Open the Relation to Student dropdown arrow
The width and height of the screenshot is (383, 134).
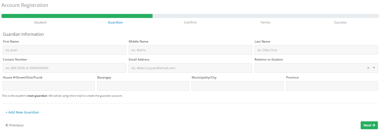point(374,68)
